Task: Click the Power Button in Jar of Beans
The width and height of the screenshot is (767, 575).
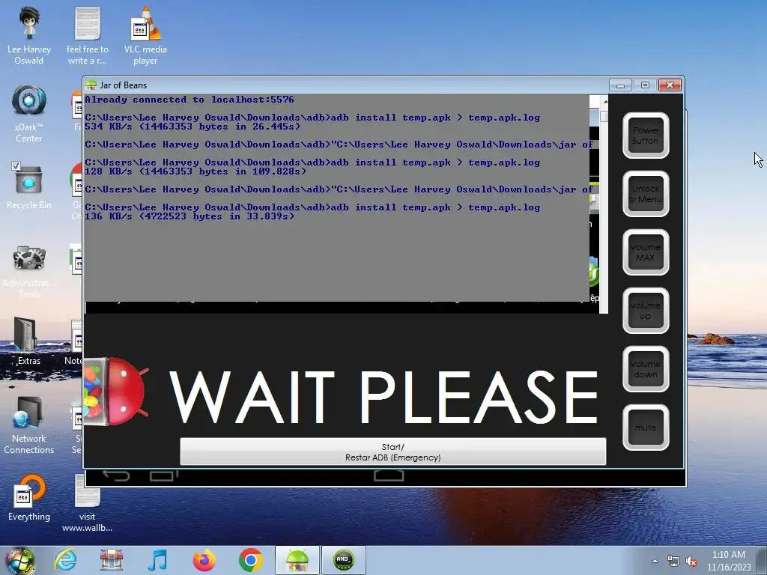Action: click(646, 136)
